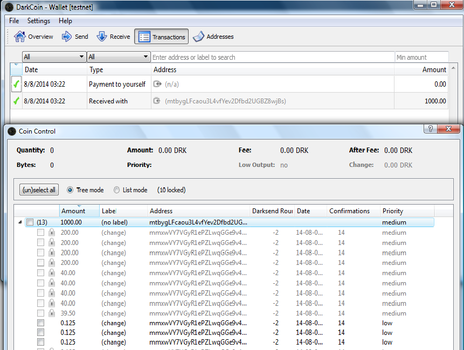Viewport: 464px width, 350px height.
Task: Check the 1000.00 parent row checkbox
Action: pos(30,222)
